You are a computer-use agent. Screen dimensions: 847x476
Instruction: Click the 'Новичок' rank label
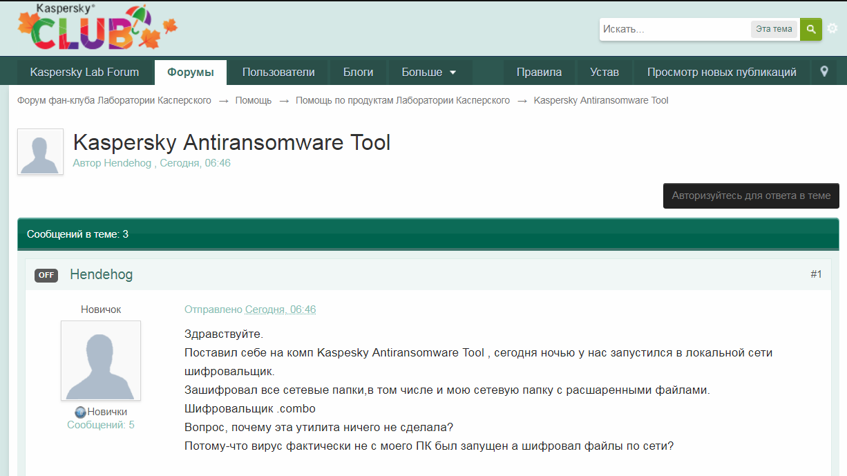(101, 310)
